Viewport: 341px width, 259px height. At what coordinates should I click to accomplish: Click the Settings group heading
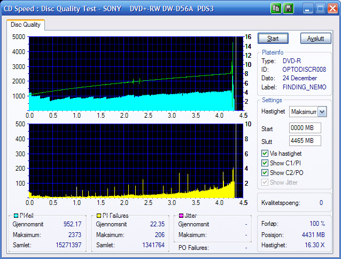tap(272, 100)
